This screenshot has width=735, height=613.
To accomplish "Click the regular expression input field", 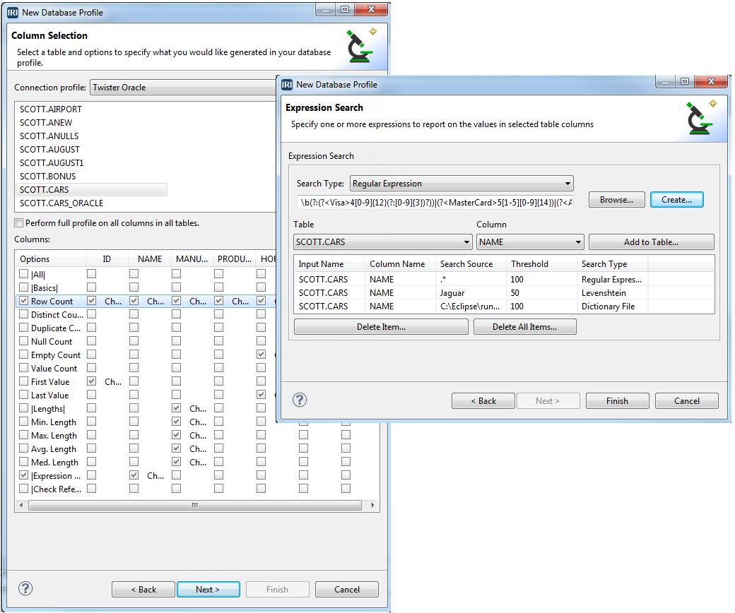I will click(435, 203).
